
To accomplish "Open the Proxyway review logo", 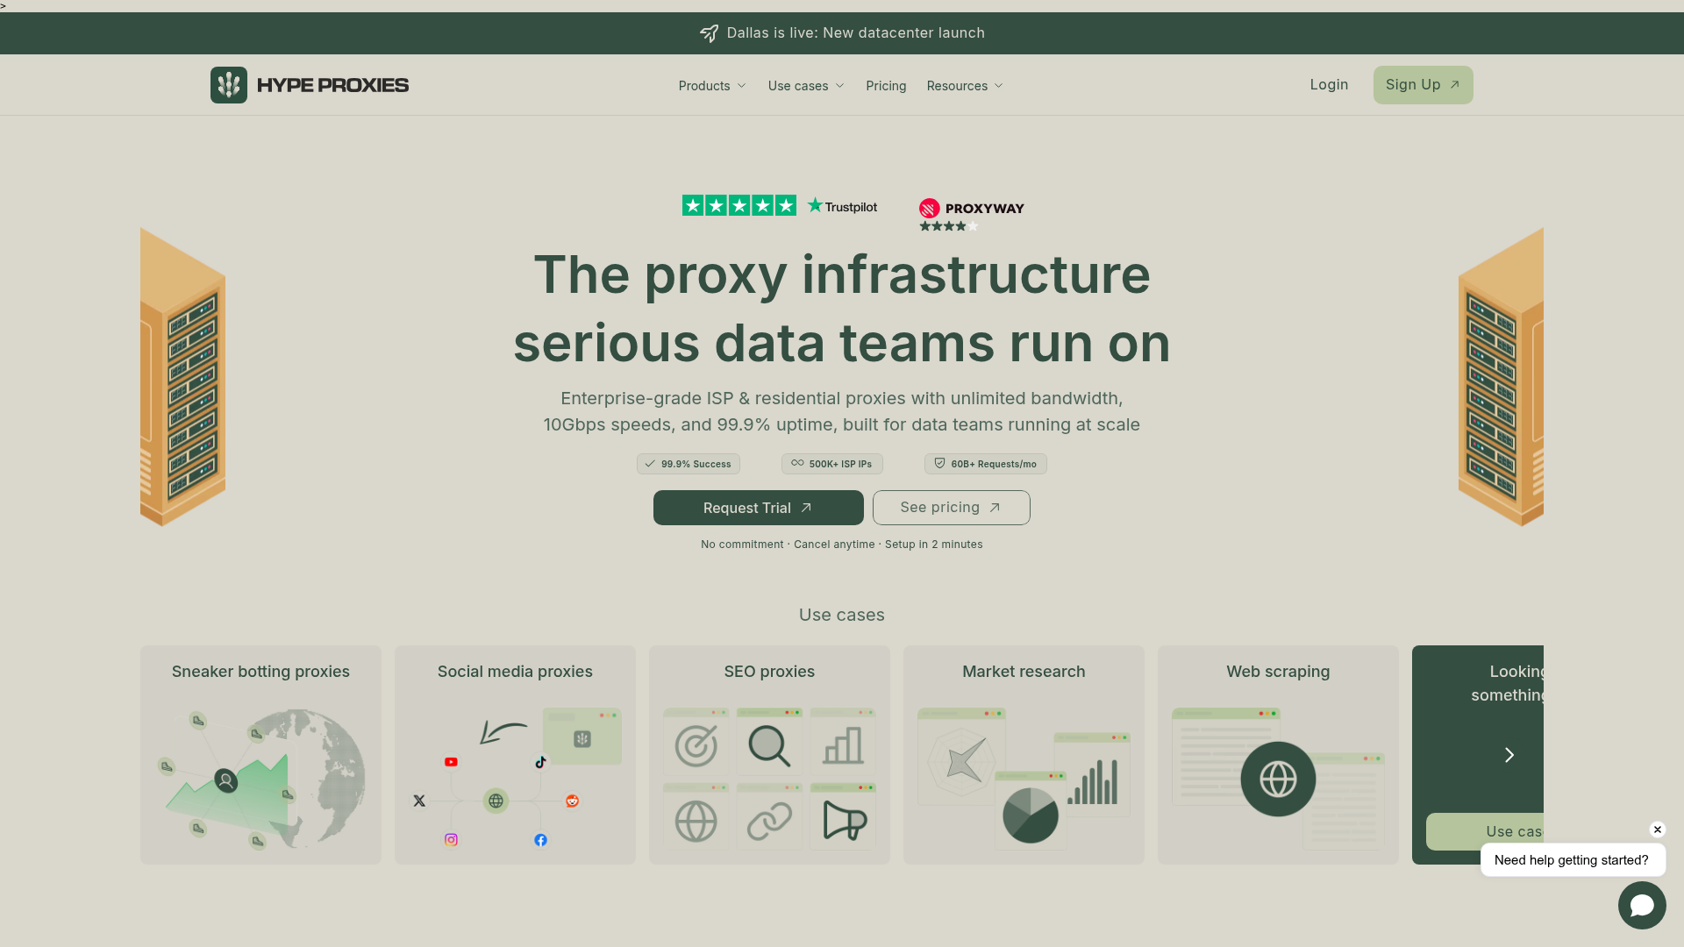I will pos(972,208).
